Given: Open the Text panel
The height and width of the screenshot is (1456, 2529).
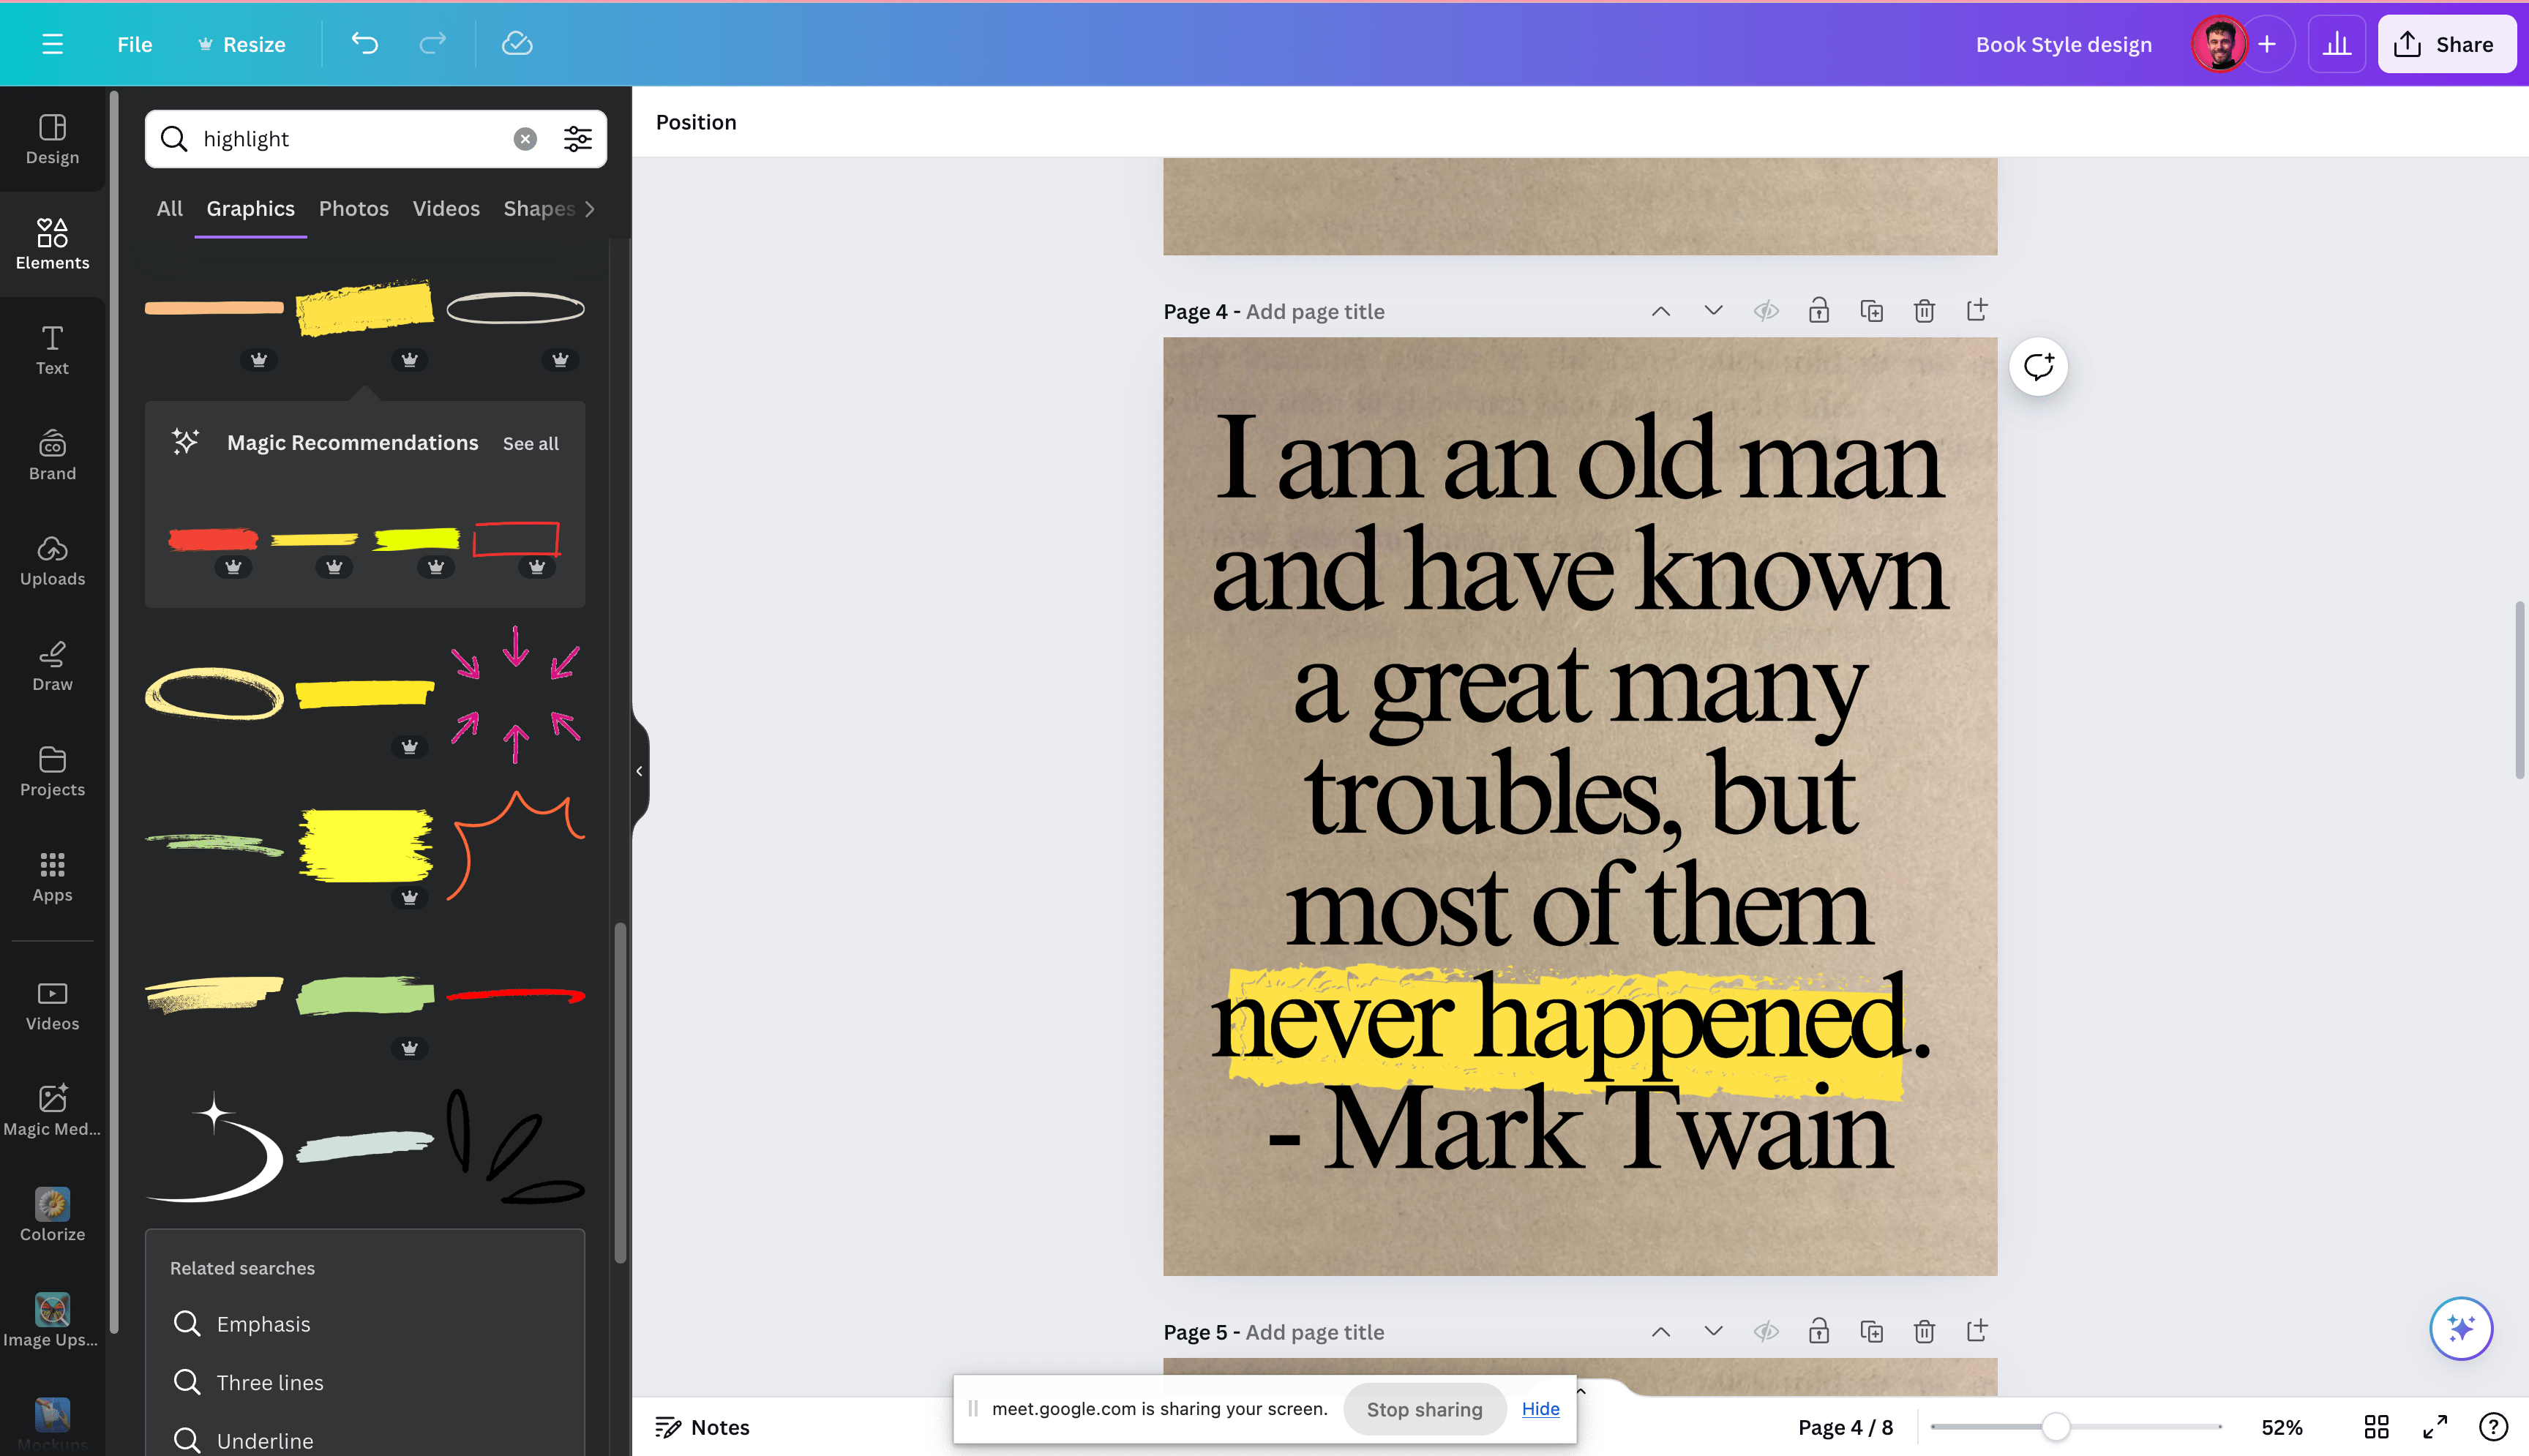Looking at the screenshot, I should pos(52,351).
